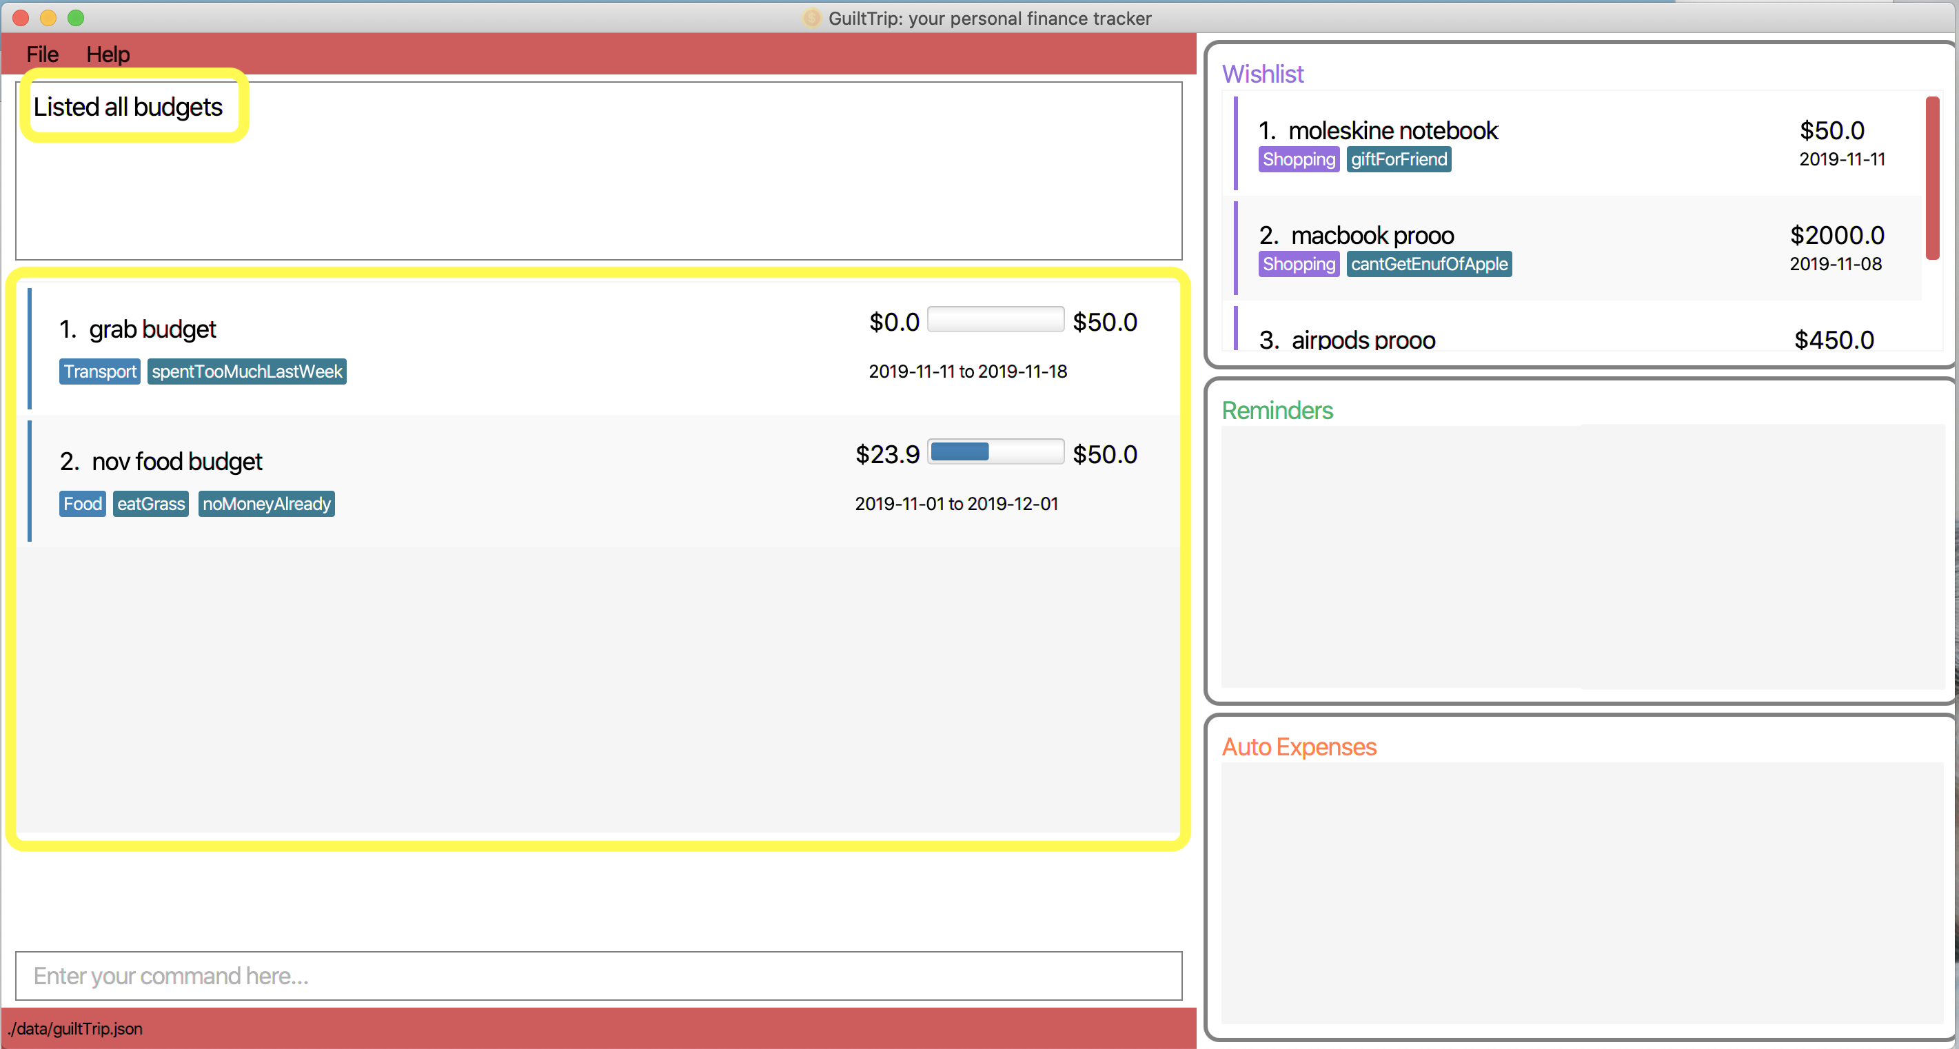The height and width of the screenshot is (1049, 1959).
Task: Click macbook prooo's Shopping tag
Action: point(1299,265)
